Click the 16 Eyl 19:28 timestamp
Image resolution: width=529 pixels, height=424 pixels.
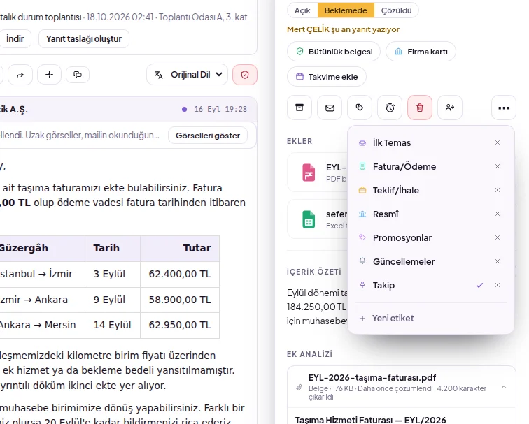click(220, 109)
